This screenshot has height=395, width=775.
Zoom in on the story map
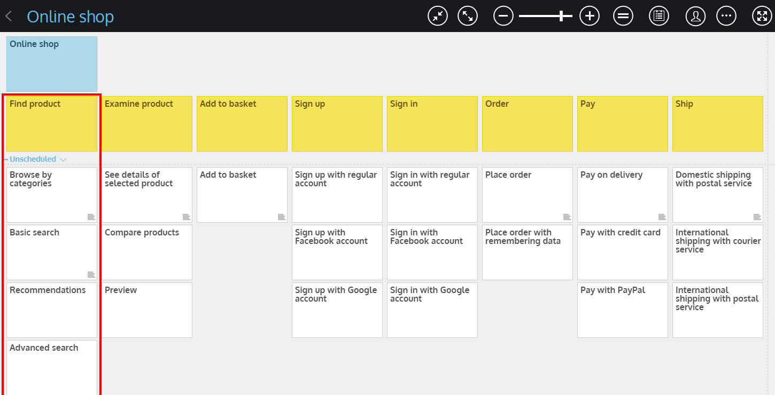coord(590,15)
